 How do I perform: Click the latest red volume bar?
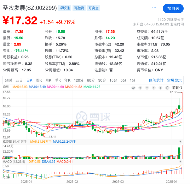(x=182, y=152)
